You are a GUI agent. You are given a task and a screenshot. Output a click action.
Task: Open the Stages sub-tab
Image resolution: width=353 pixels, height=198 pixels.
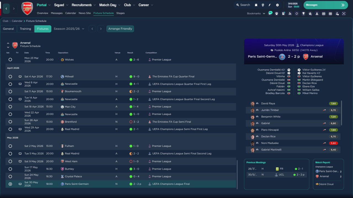[x=121, y=13]
